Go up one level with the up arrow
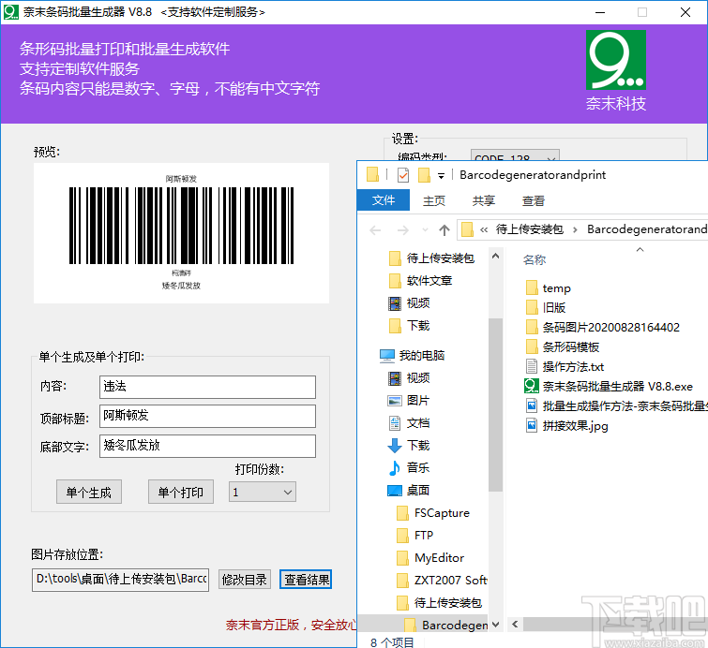Viewport: 708px width, 648px height. [444, 230]
